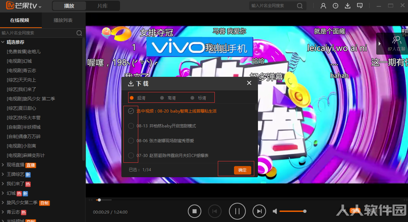Open [自制]偶像万万碎 from recommendations

click(x=24, y=136)
